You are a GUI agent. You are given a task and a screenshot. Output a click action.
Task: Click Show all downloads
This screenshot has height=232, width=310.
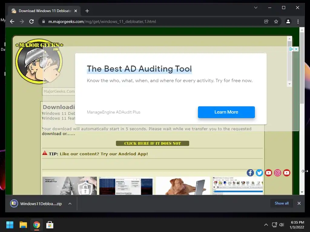pos(282,203)
